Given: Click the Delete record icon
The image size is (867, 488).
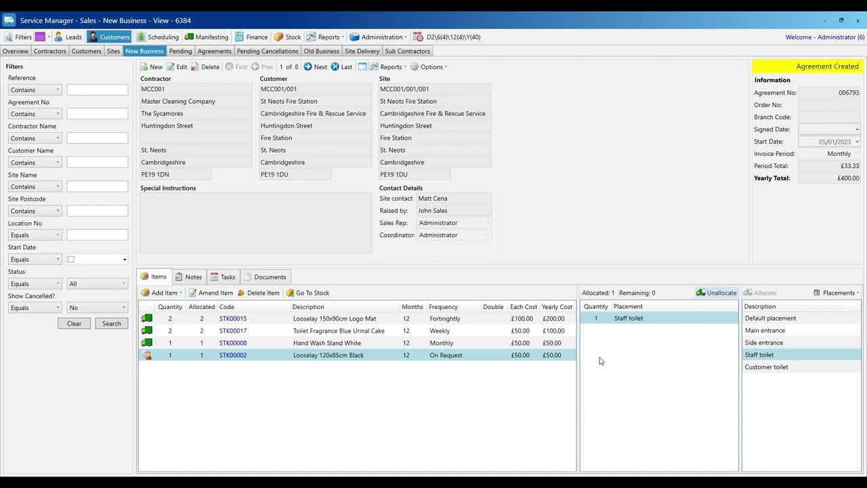Looking at the screenshot, I should pyautogui.click(x=195, y=67).
